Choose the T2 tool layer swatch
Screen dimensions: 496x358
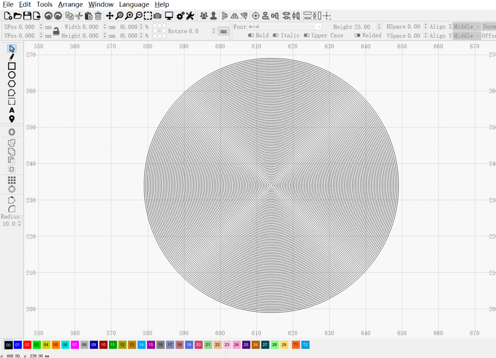[305, 345]
